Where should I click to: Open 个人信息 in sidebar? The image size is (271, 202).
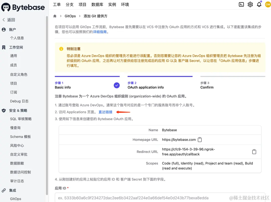click(x=17, y=38)
